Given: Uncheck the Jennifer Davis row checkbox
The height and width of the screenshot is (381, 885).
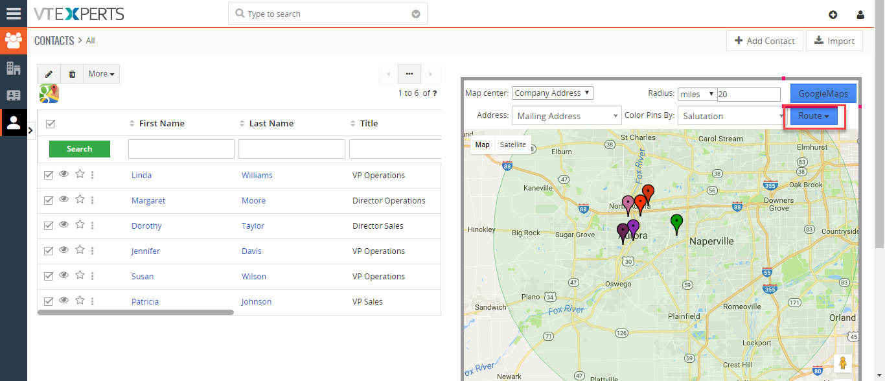Looking at the screenshot, I should pos(48,251).
